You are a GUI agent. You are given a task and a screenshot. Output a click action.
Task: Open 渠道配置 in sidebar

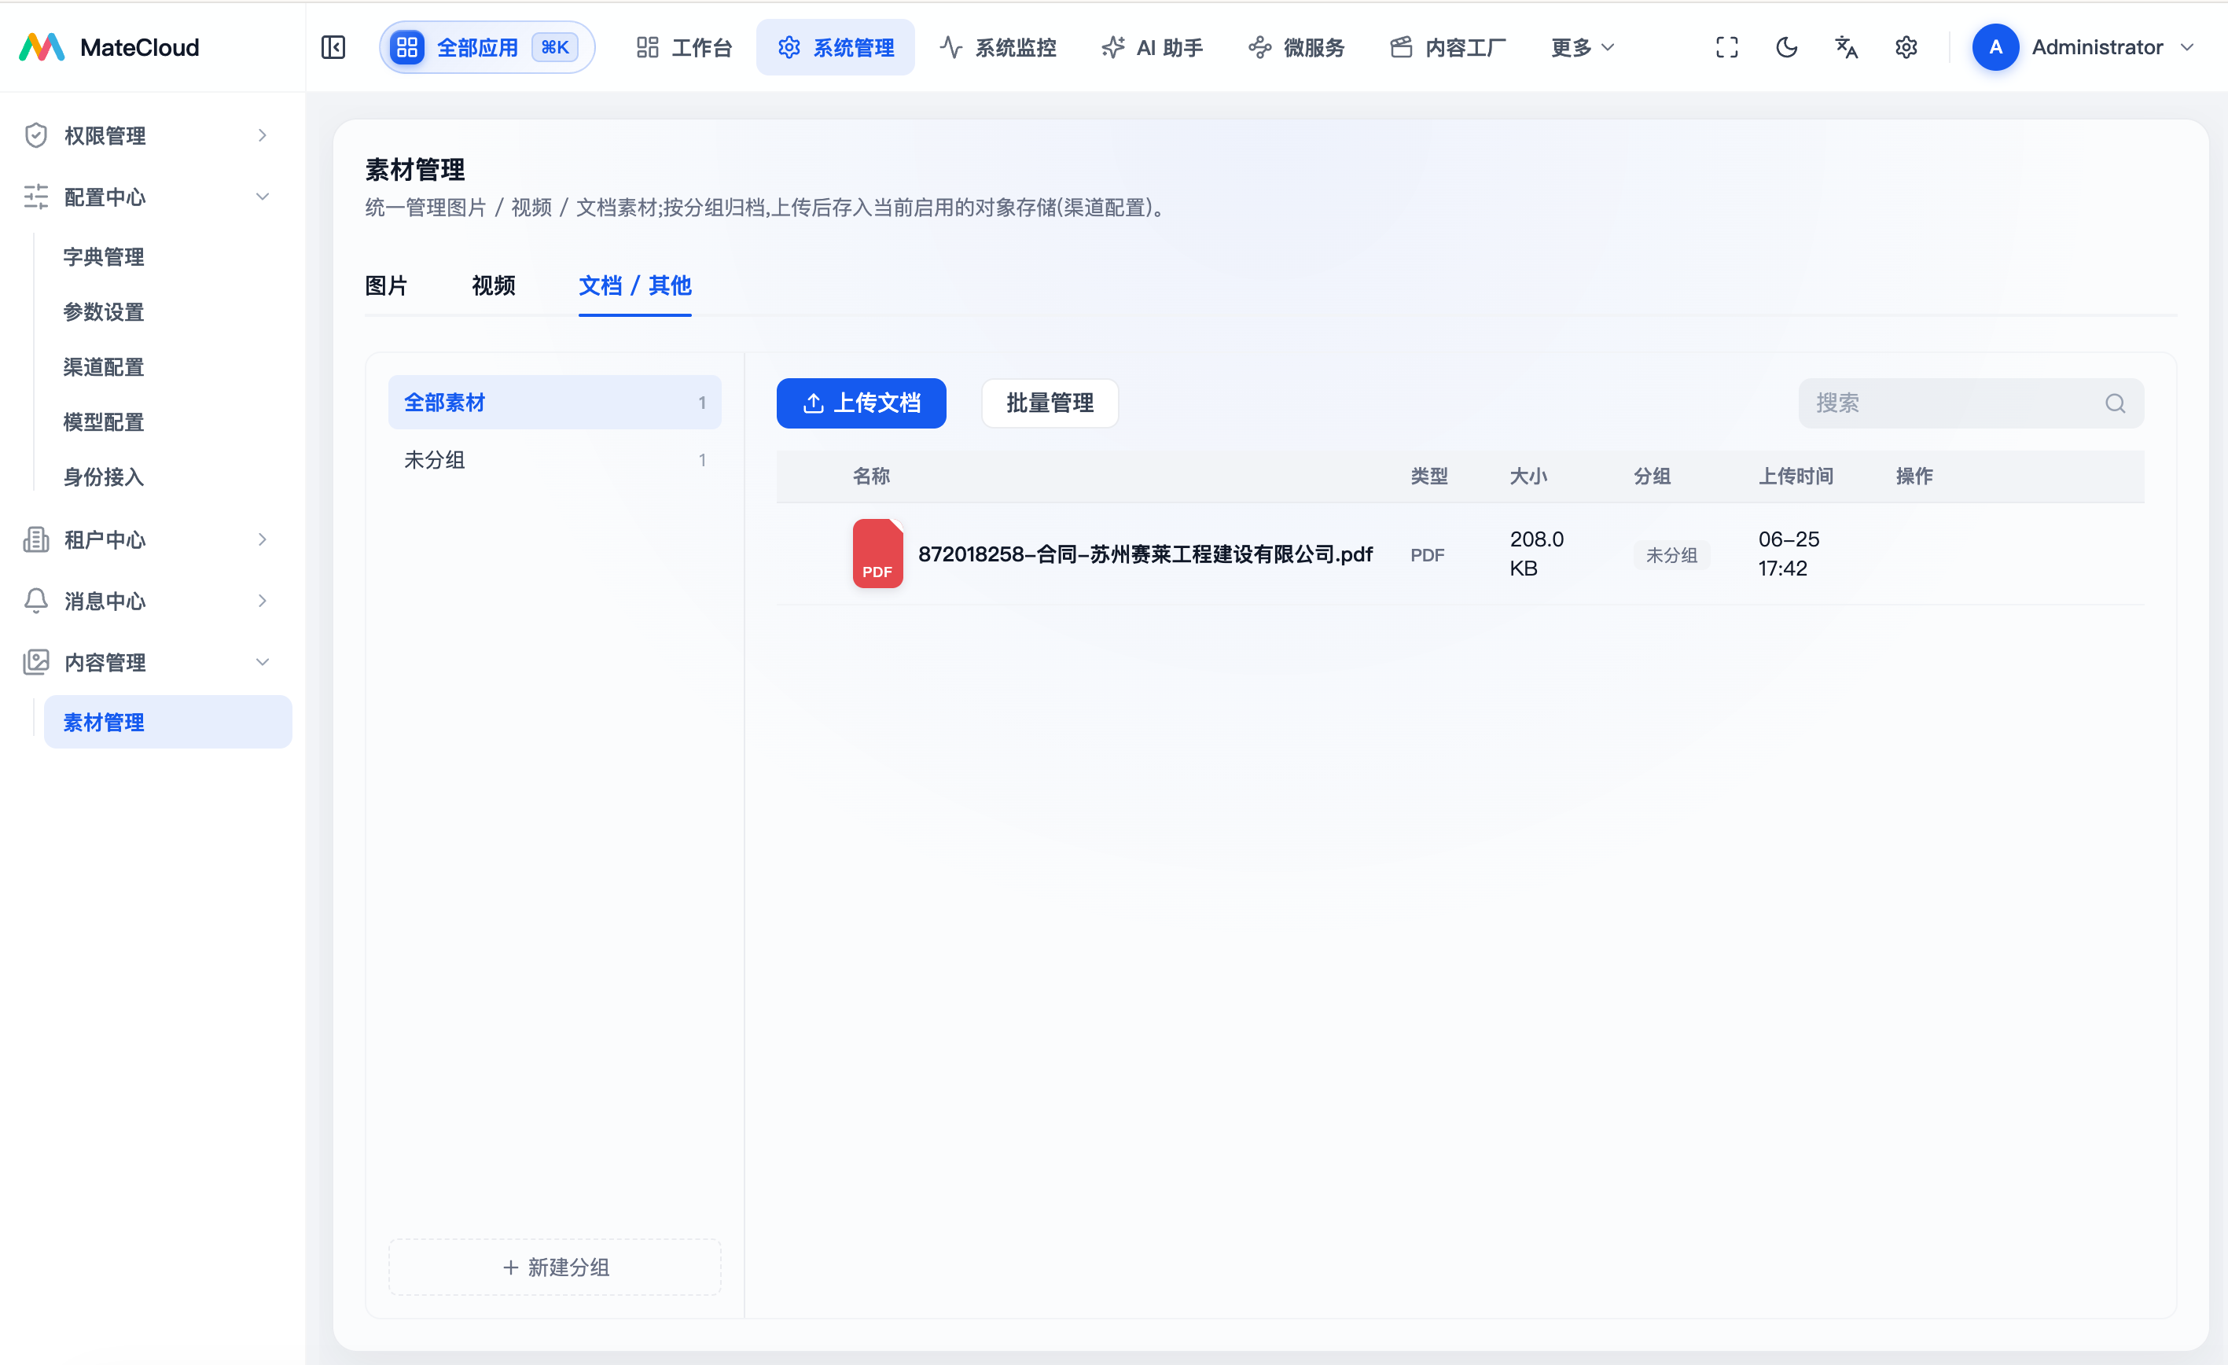(x=103, y=366)
